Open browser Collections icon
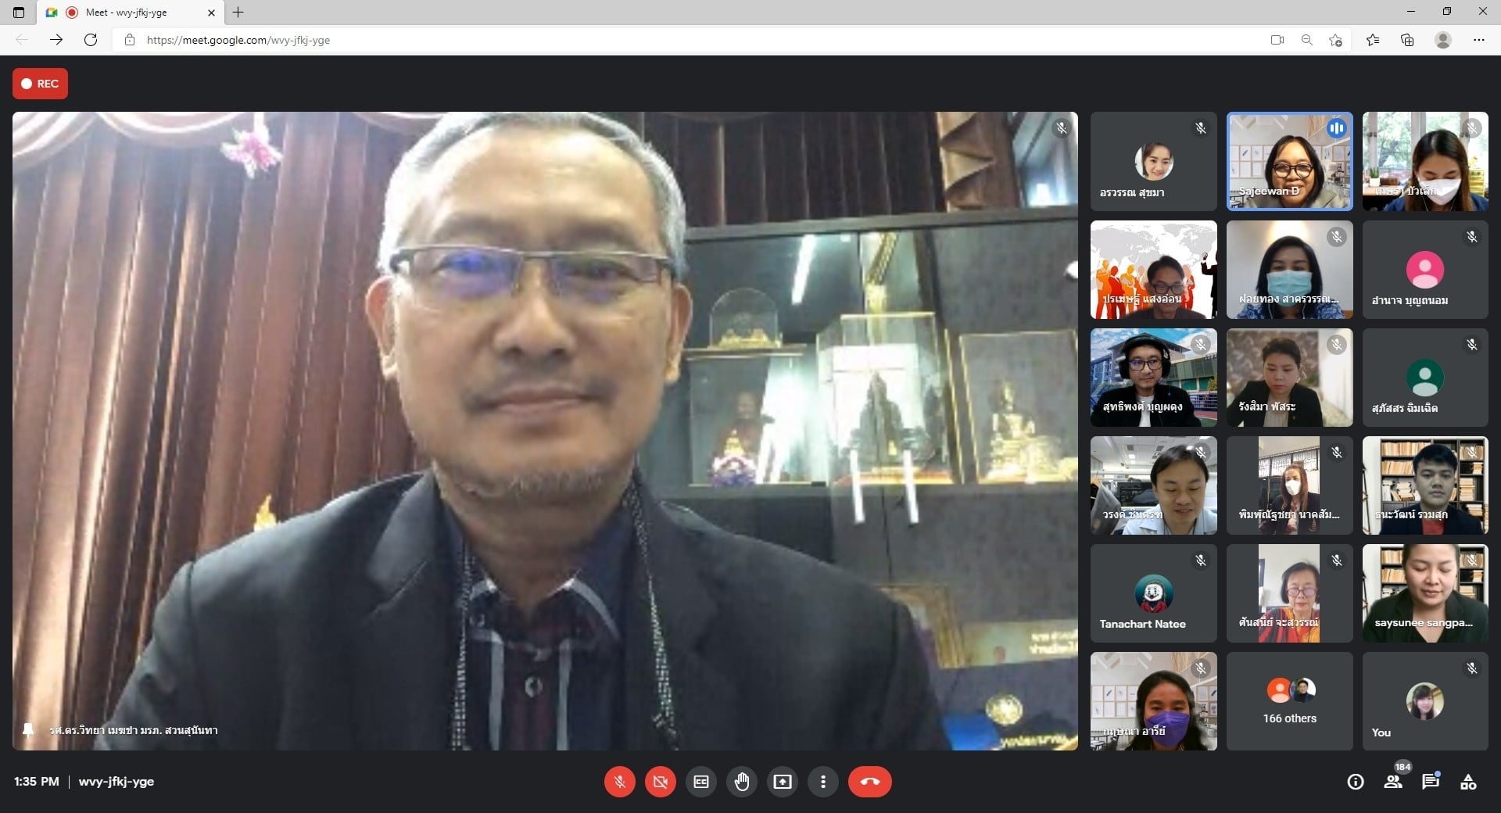The image size is (1501, 813). pyautogui.click(x=1407, y=40)
